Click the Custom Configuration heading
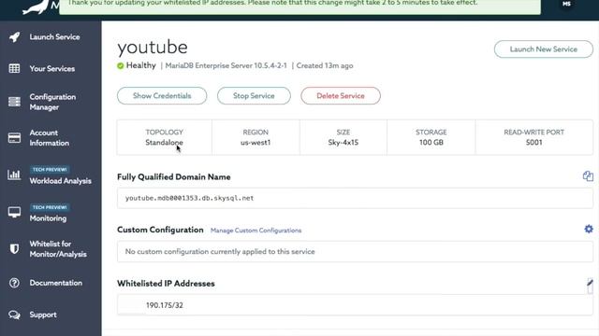 (x=160, y=230)
